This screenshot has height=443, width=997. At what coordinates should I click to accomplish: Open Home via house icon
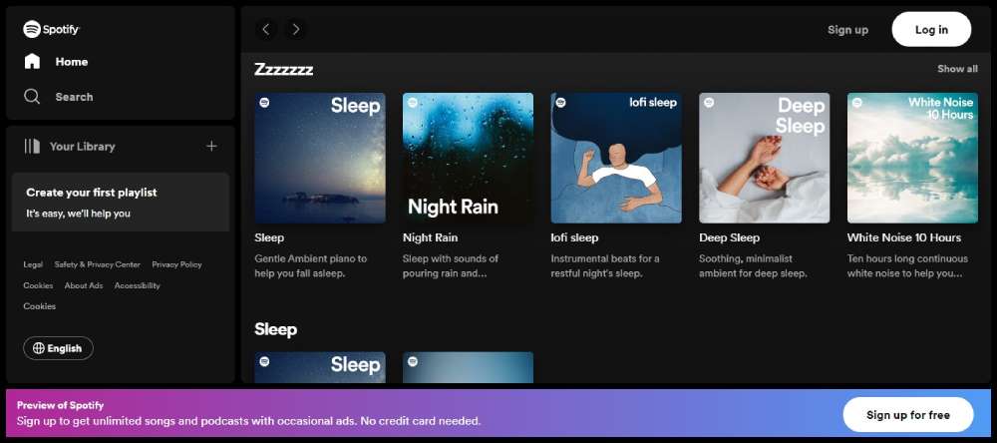coord(32,61)
